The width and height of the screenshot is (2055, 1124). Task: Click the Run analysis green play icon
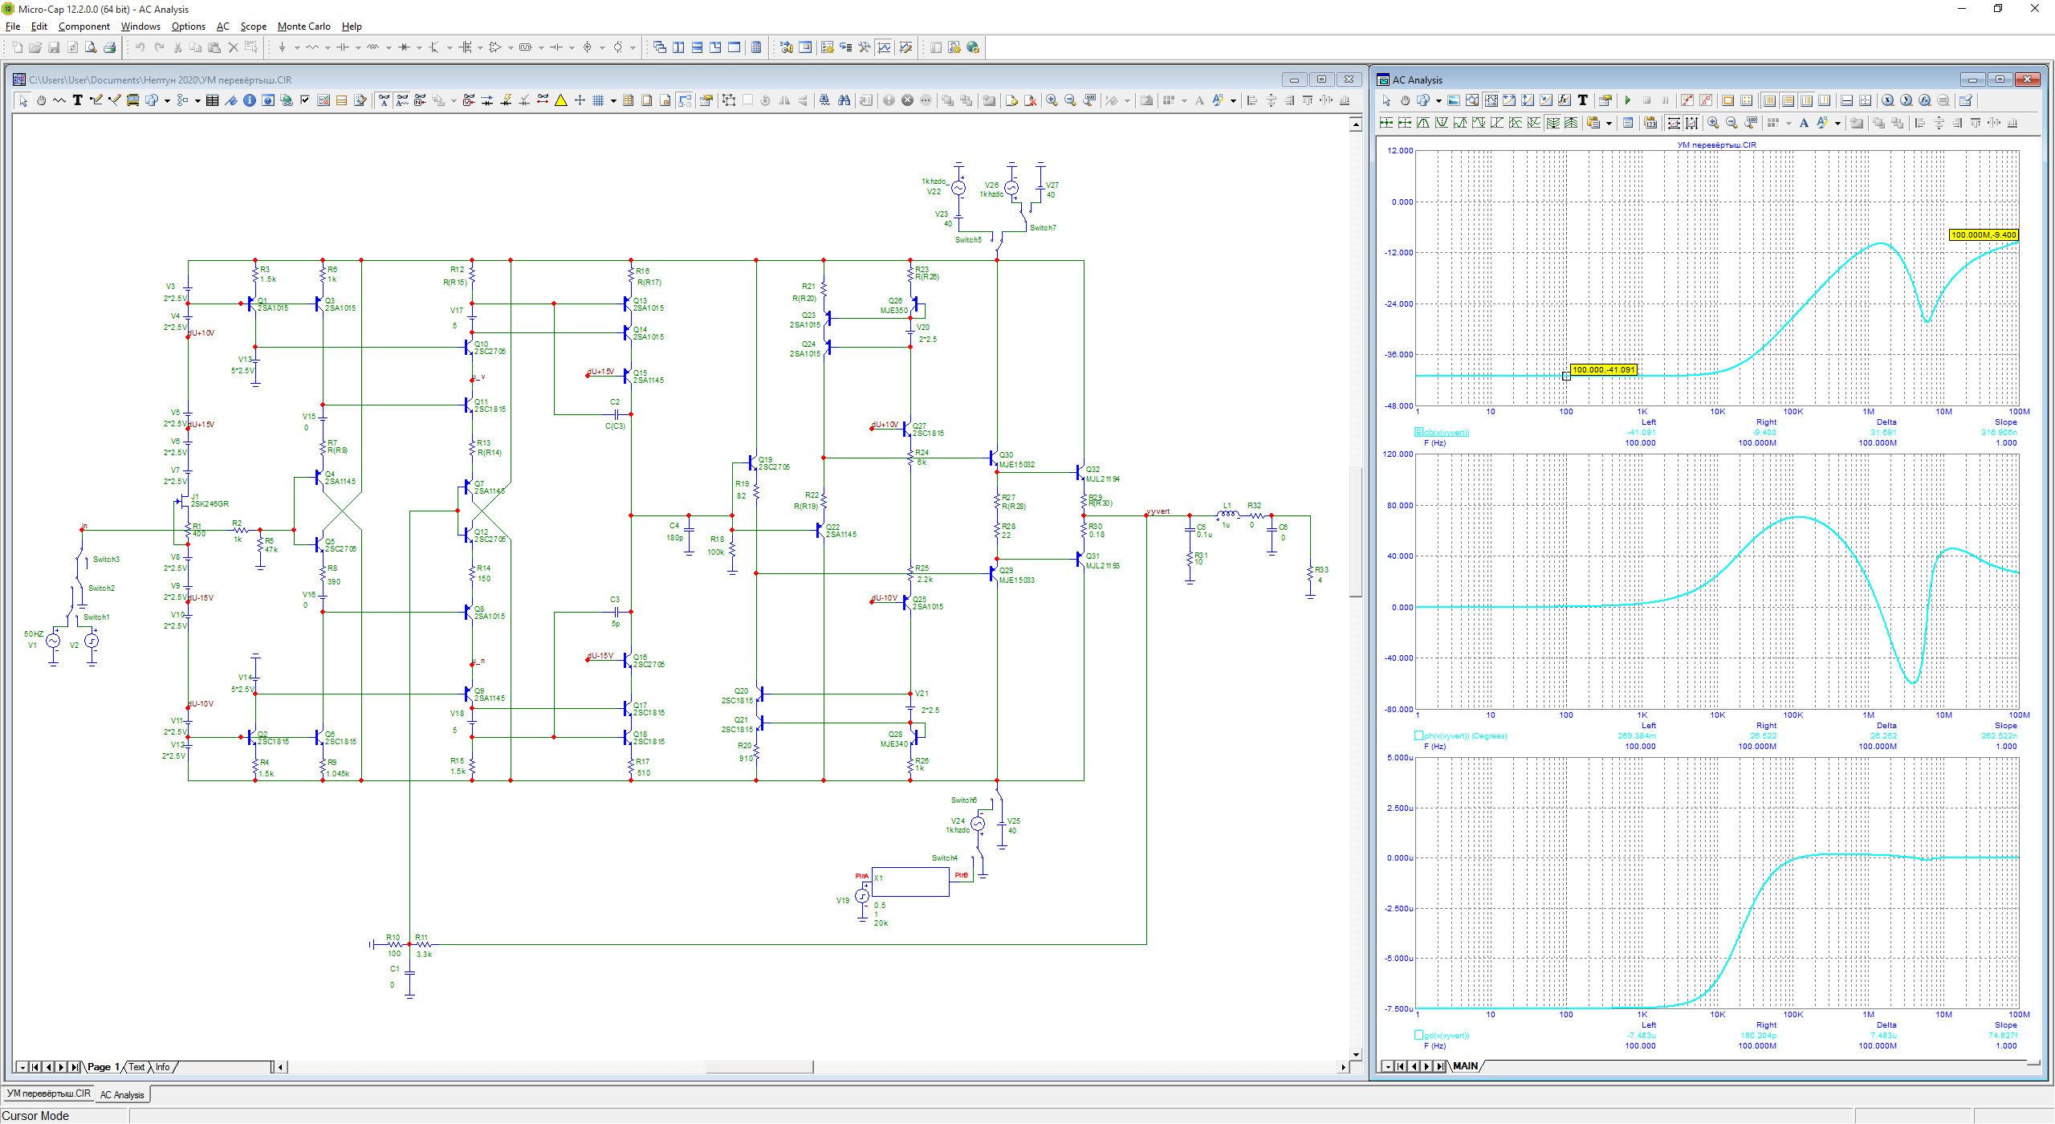tap(1628, 100)
